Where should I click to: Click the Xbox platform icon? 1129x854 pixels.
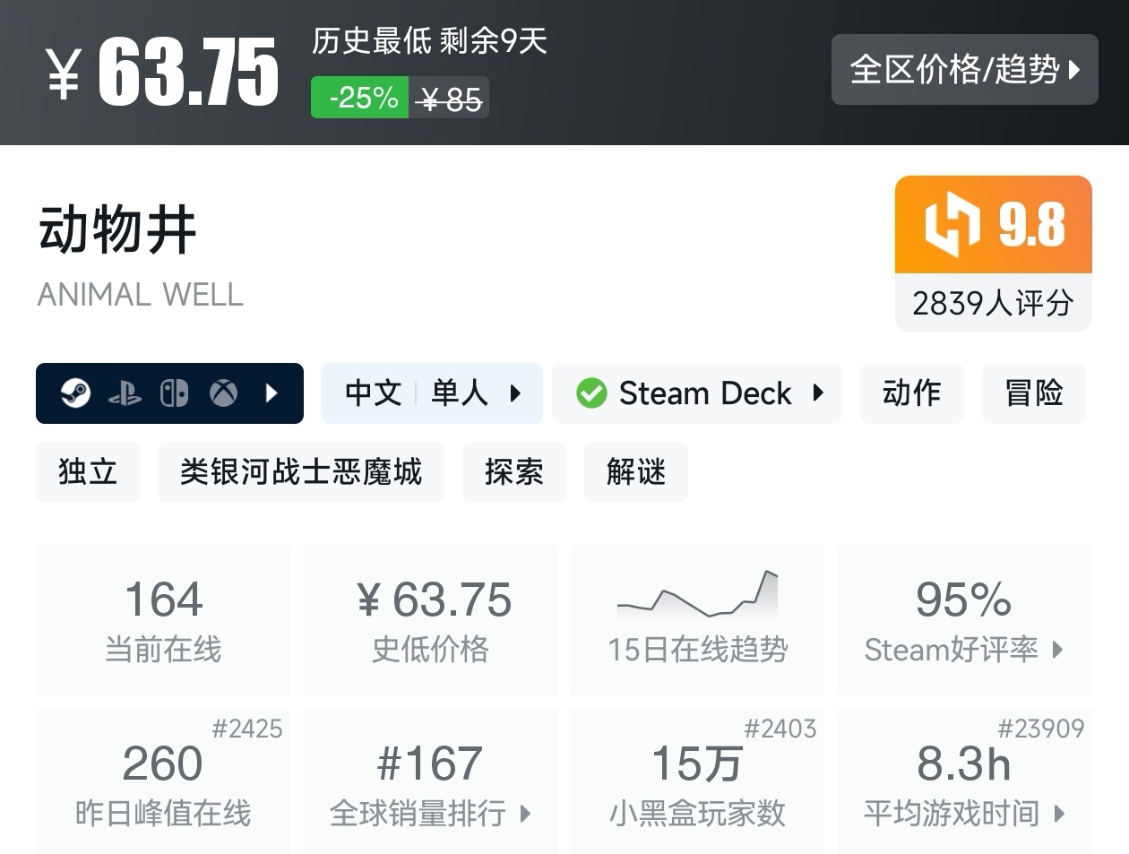coord(223,392)
